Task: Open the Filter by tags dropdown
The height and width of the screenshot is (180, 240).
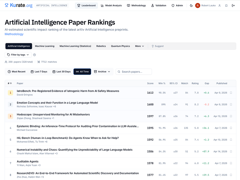Action: (x=18, y=55)
